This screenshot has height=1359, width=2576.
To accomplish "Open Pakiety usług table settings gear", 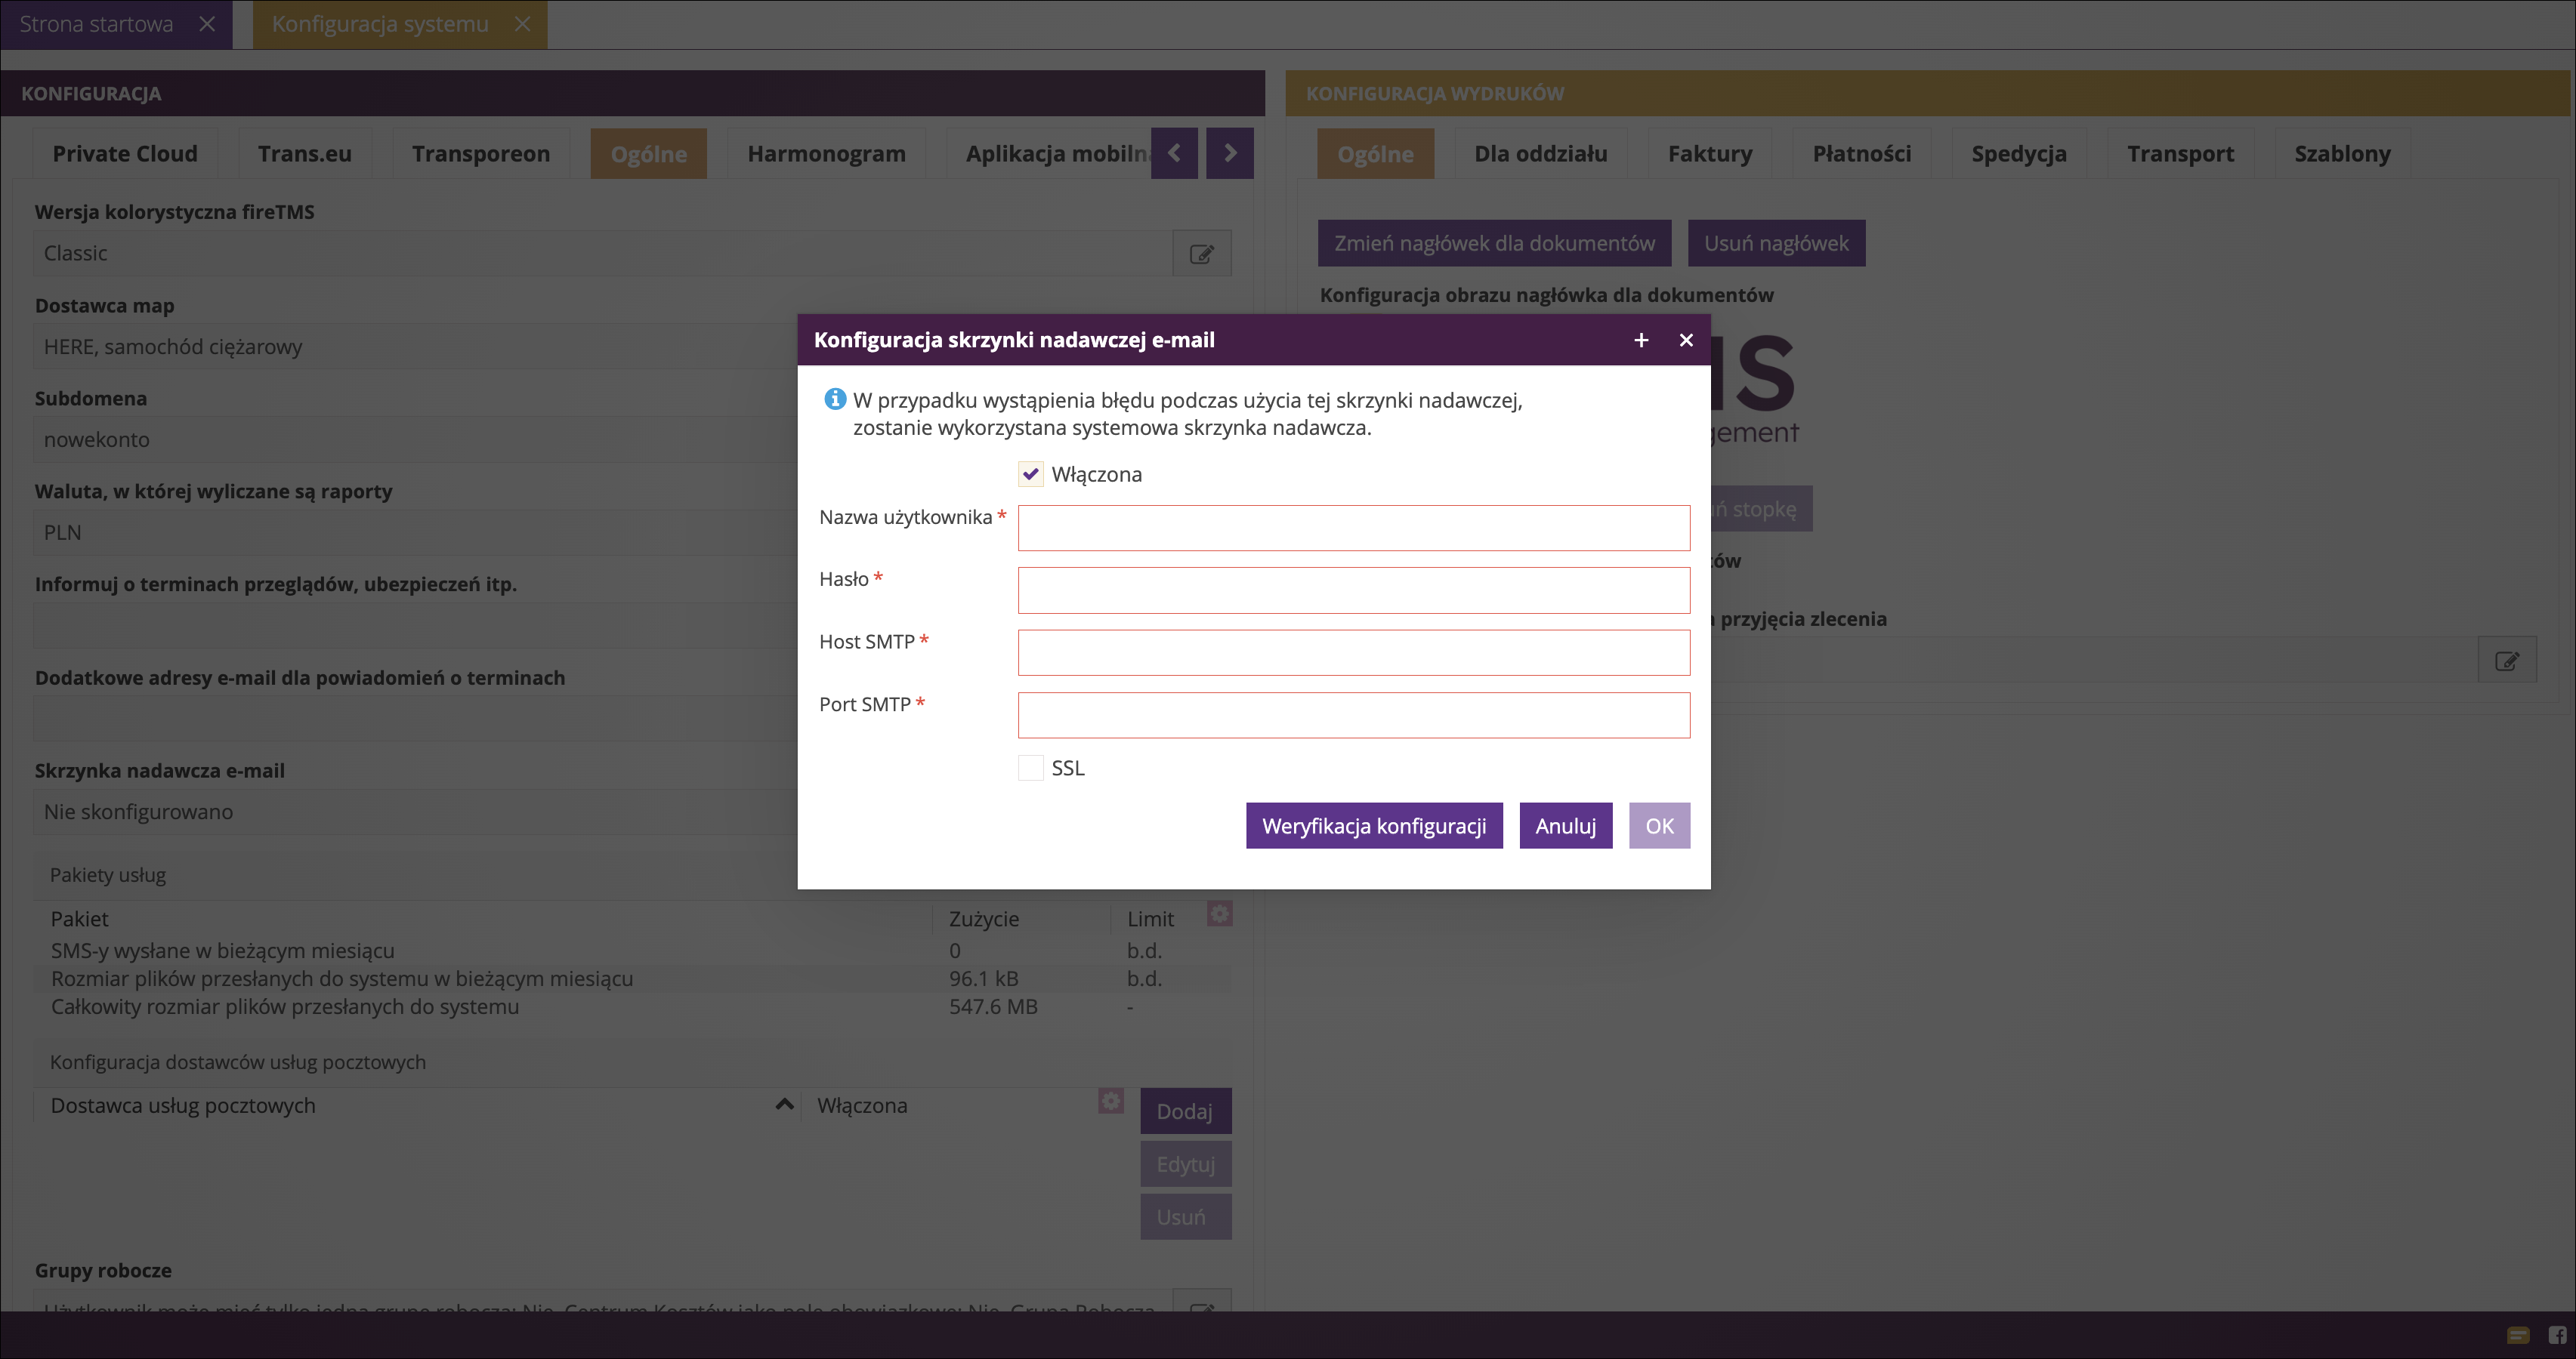I will tap(1219, 914).
